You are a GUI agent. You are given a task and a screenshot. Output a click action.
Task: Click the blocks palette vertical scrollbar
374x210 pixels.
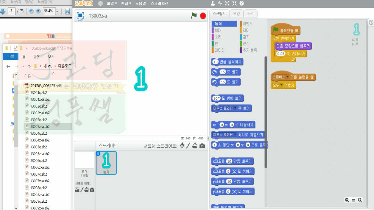[x=266, y=112]
